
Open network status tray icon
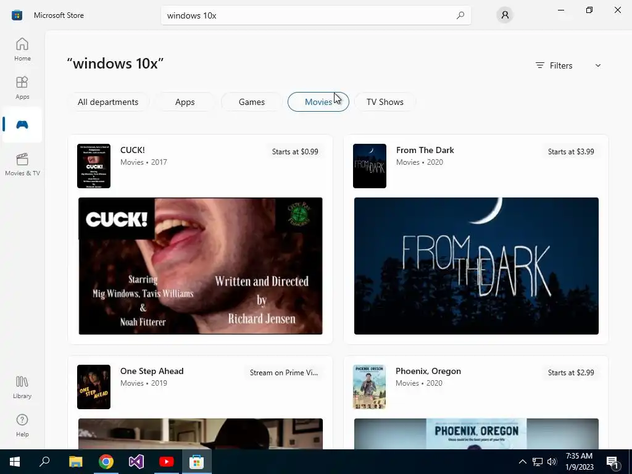pyautogui.click(x=538, y=462)
